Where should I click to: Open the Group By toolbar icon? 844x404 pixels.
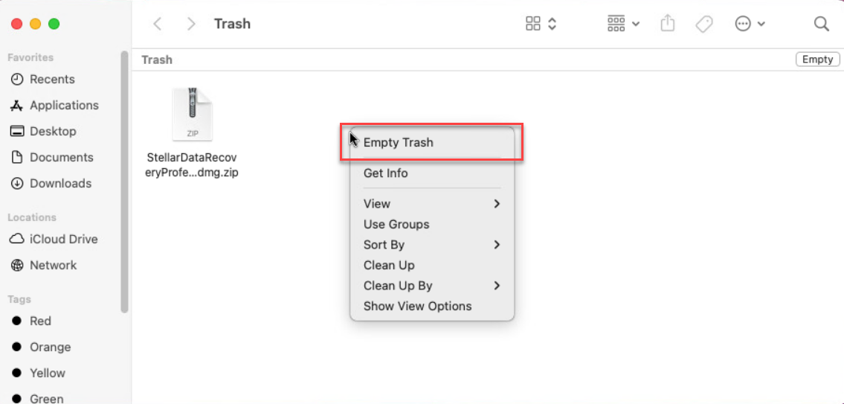616,24
